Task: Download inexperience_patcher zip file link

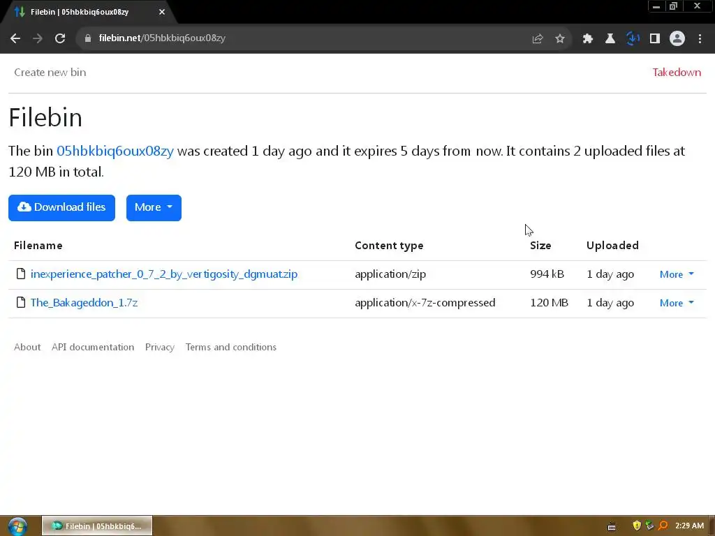Action: pos(164,274)
